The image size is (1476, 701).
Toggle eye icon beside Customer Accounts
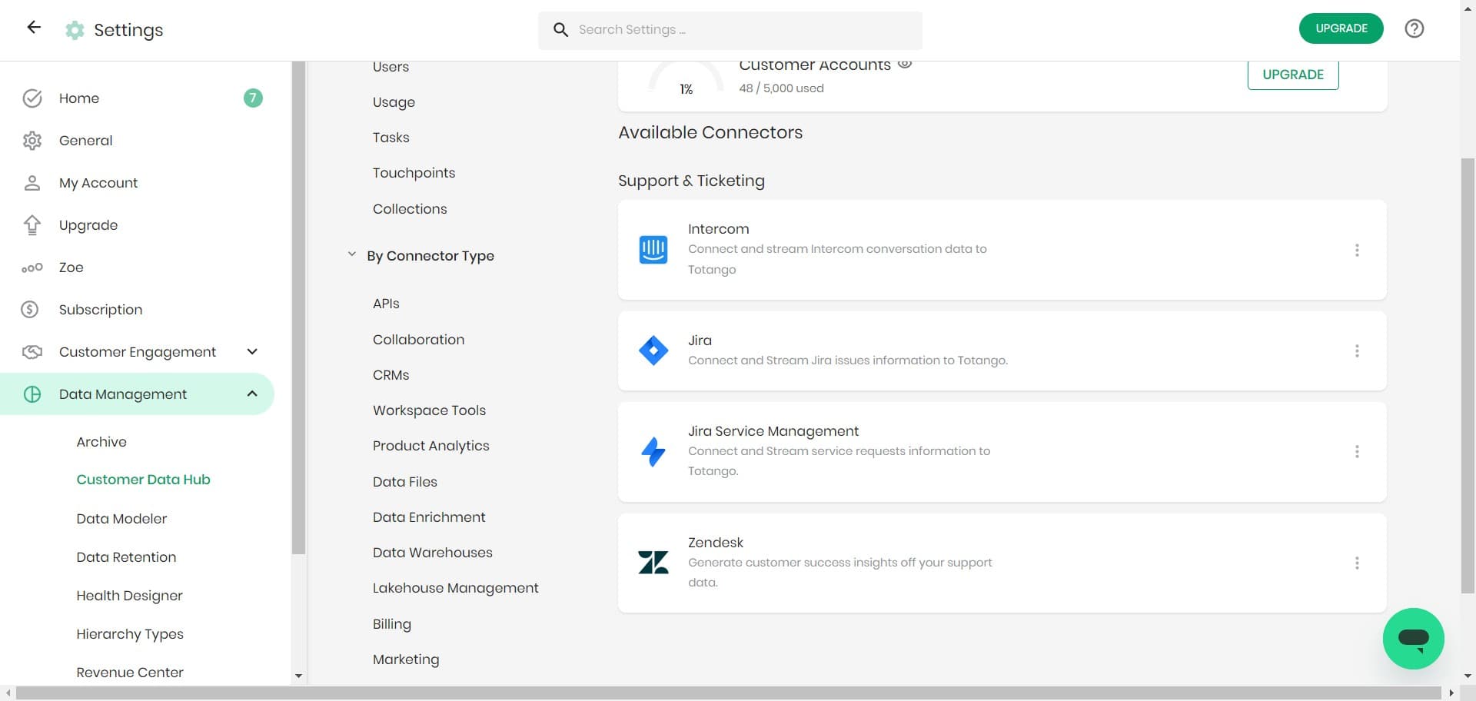pos(905,65)
